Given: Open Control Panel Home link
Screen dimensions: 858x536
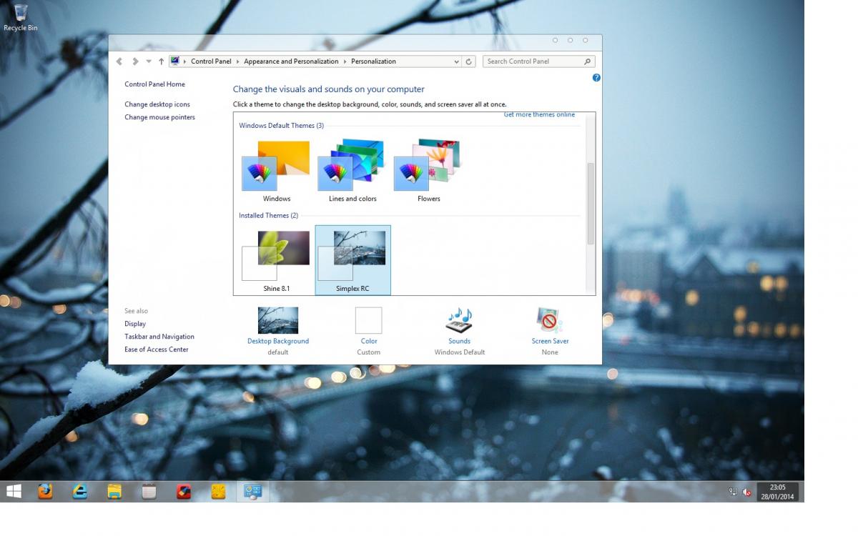Looking at the screenshot, I should point(154,84).
